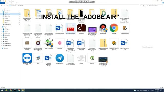Expand the Network tree node
Screen dimensions: 164x92
coord(1,48)
